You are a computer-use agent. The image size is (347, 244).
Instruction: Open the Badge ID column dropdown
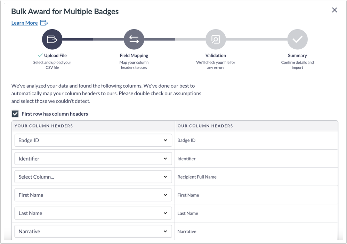(93, 140)
